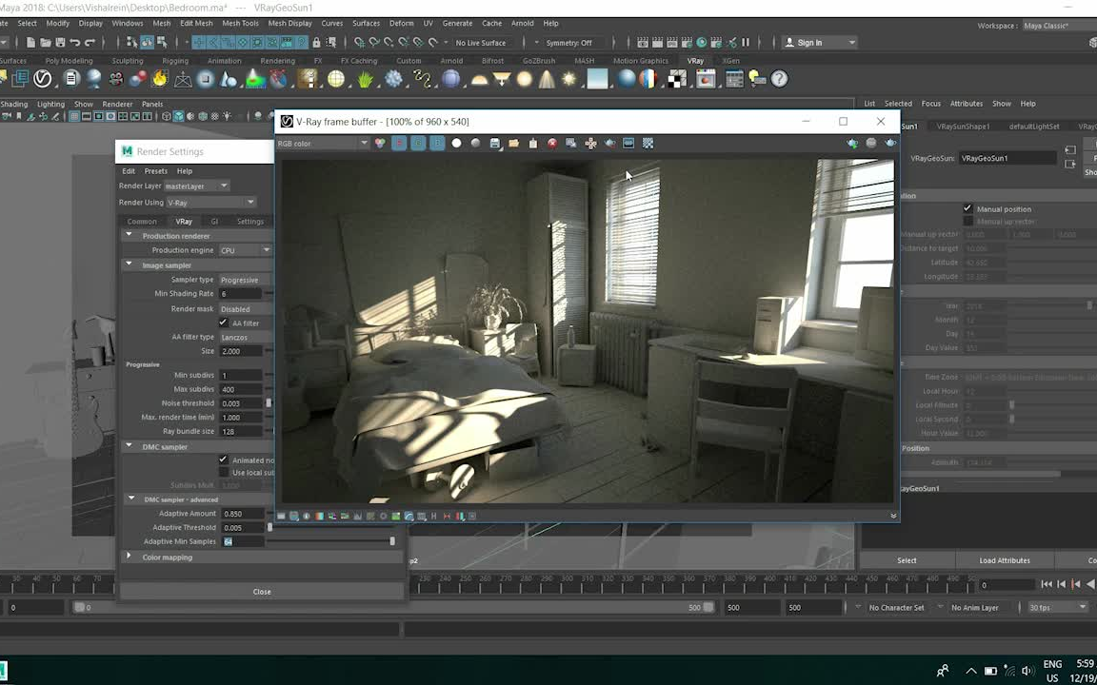
Task: Open the save image icon in V-Ray frame buffer
Action: coord(495,143)
